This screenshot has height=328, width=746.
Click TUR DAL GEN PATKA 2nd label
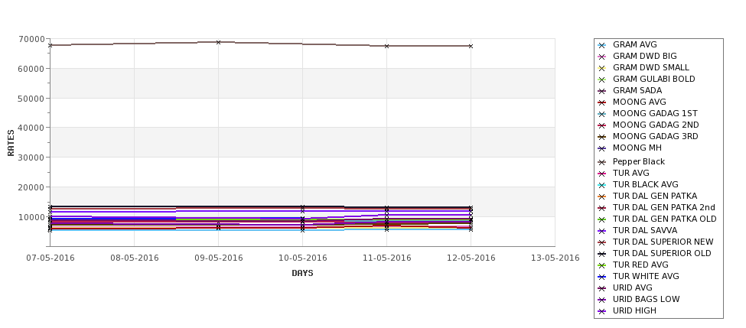click(x=656, y=207)
